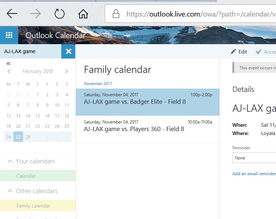Select the Badger Elite game event

tap(148, 102)
